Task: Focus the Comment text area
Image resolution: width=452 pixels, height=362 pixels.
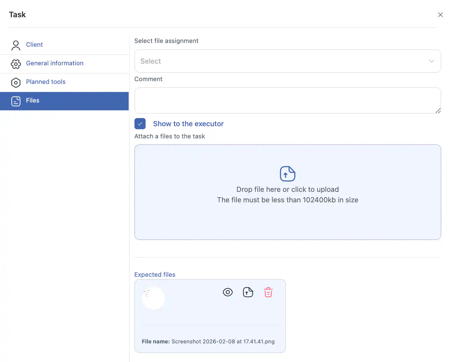Action: (x=287, y=100)
